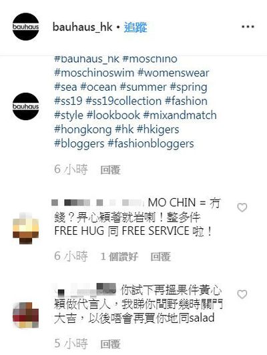Open the bauhaus_hk username in header
The height and width of the screenshot is (355, 267).
click(x=82, y=27)
